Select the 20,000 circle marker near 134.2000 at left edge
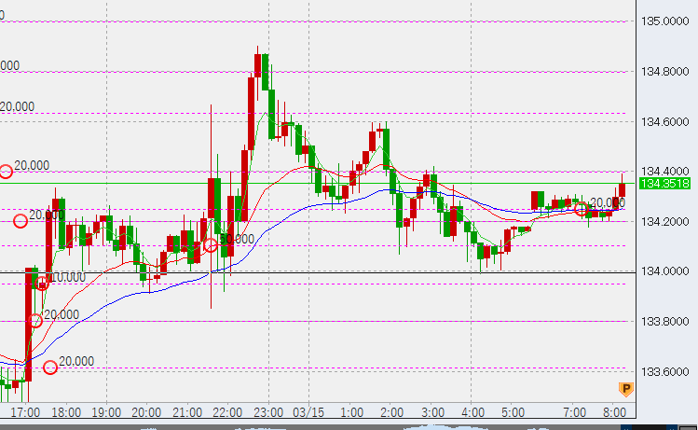This screenshot has height=430, width=698. [x=21, y=221]
